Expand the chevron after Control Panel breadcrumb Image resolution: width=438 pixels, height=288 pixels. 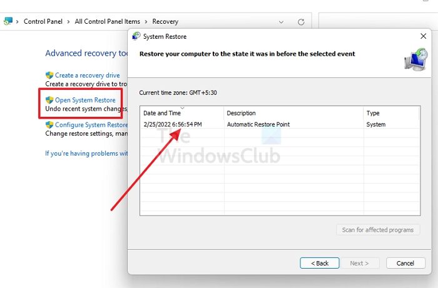pos(68,21)
